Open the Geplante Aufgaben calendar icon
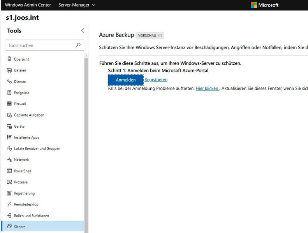The image size is (308, 233). [x=9, y=115]
